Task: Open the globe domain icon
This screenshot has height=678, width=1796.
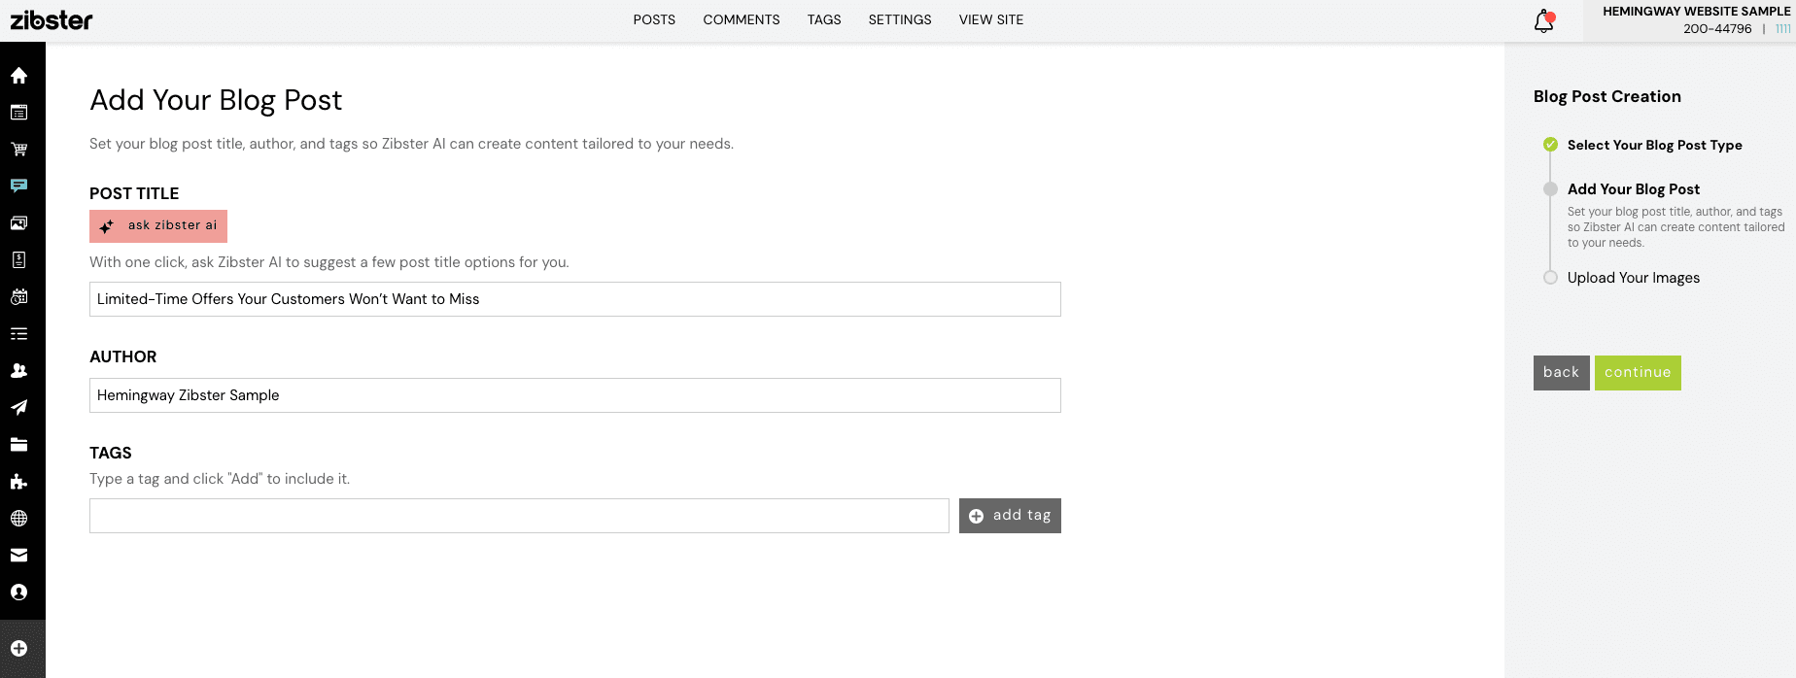Action: click(x=18, y=518)
